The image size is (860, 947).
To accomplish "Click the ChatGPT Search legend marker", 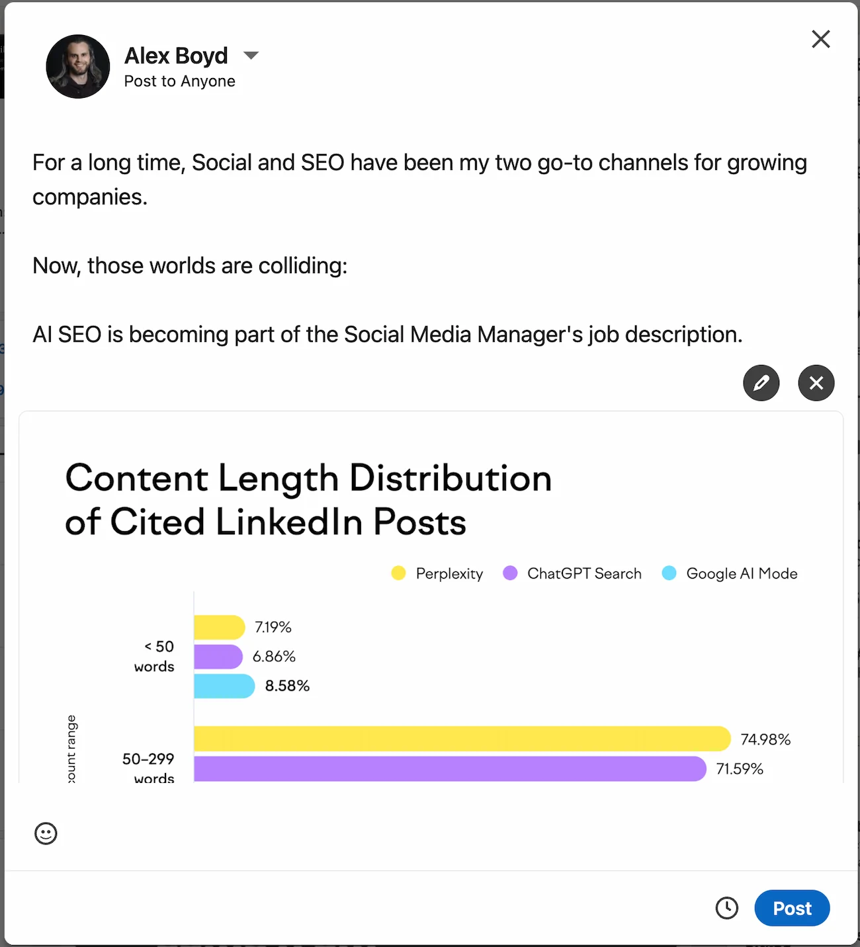I will pos(510,573).
